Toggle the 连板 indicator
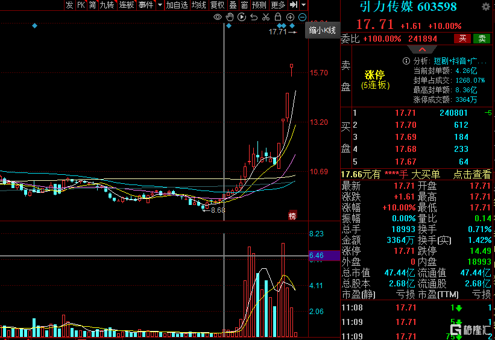The width and height of the screenshot is (495, 340). (x=127, y=5)
